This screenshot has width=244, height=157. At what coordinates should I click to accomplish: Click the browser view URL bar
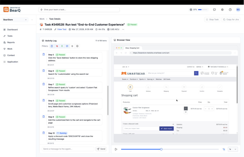[180, 53]
